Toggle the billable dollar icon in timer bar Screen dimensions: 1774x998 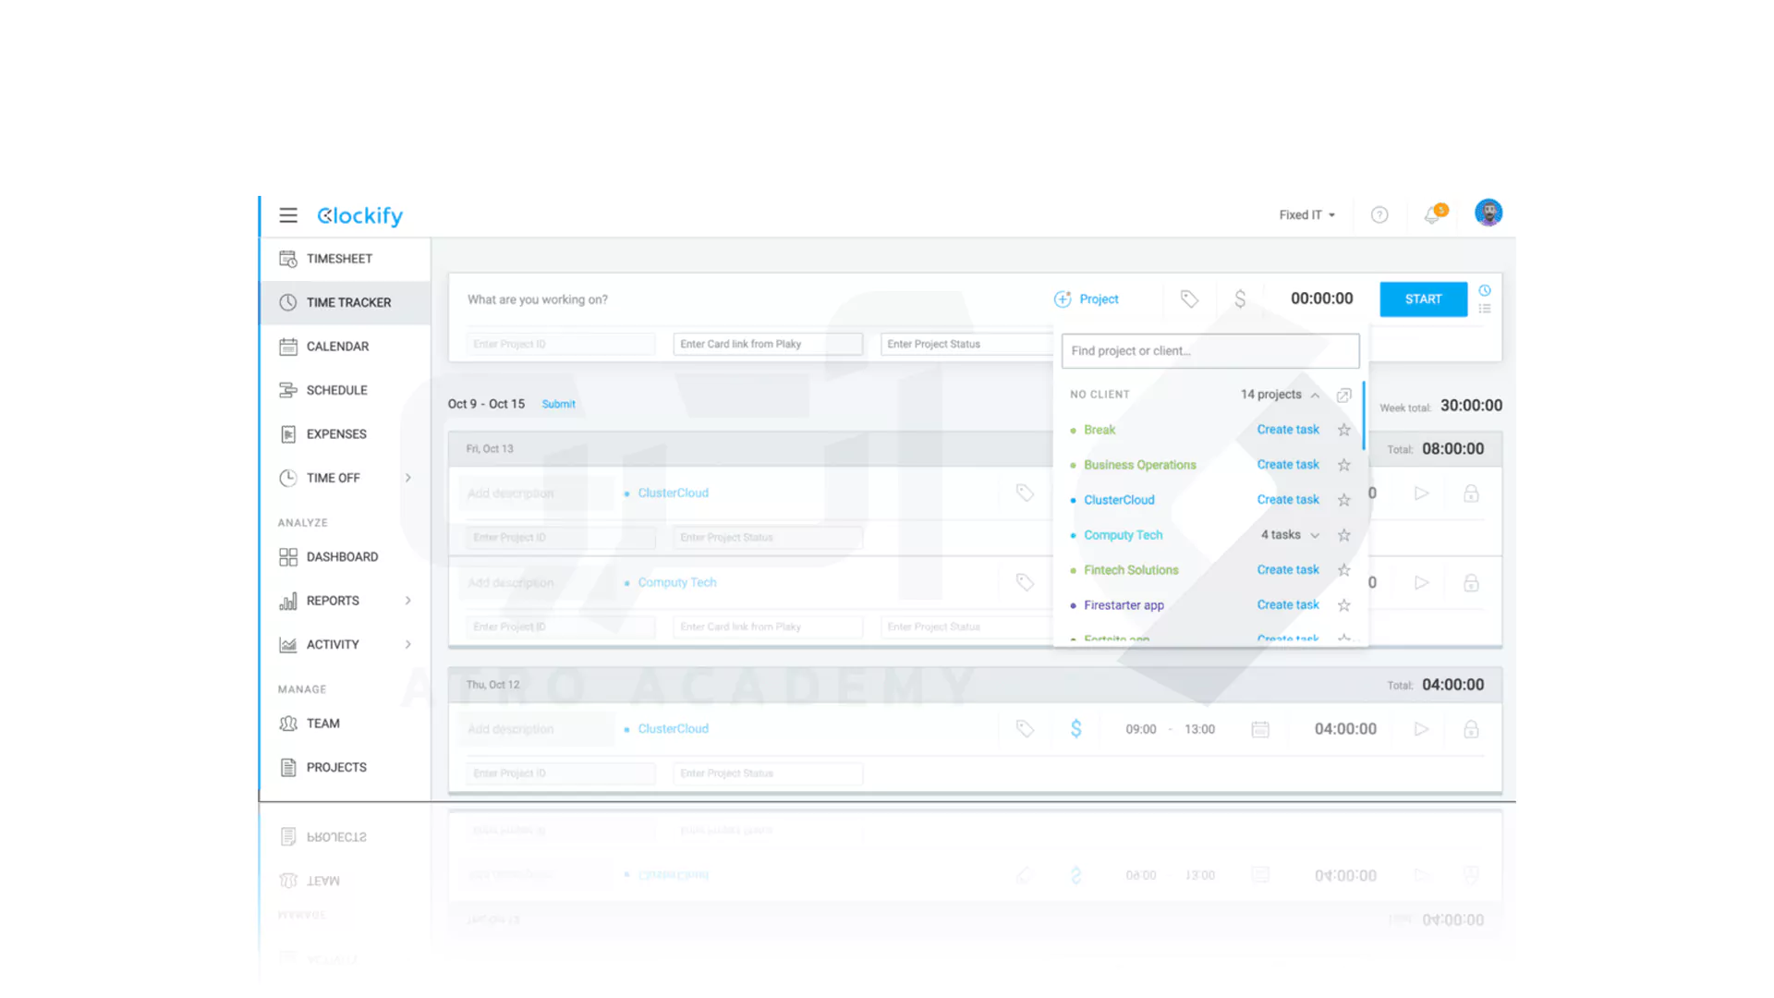(x=1240, y=298)
